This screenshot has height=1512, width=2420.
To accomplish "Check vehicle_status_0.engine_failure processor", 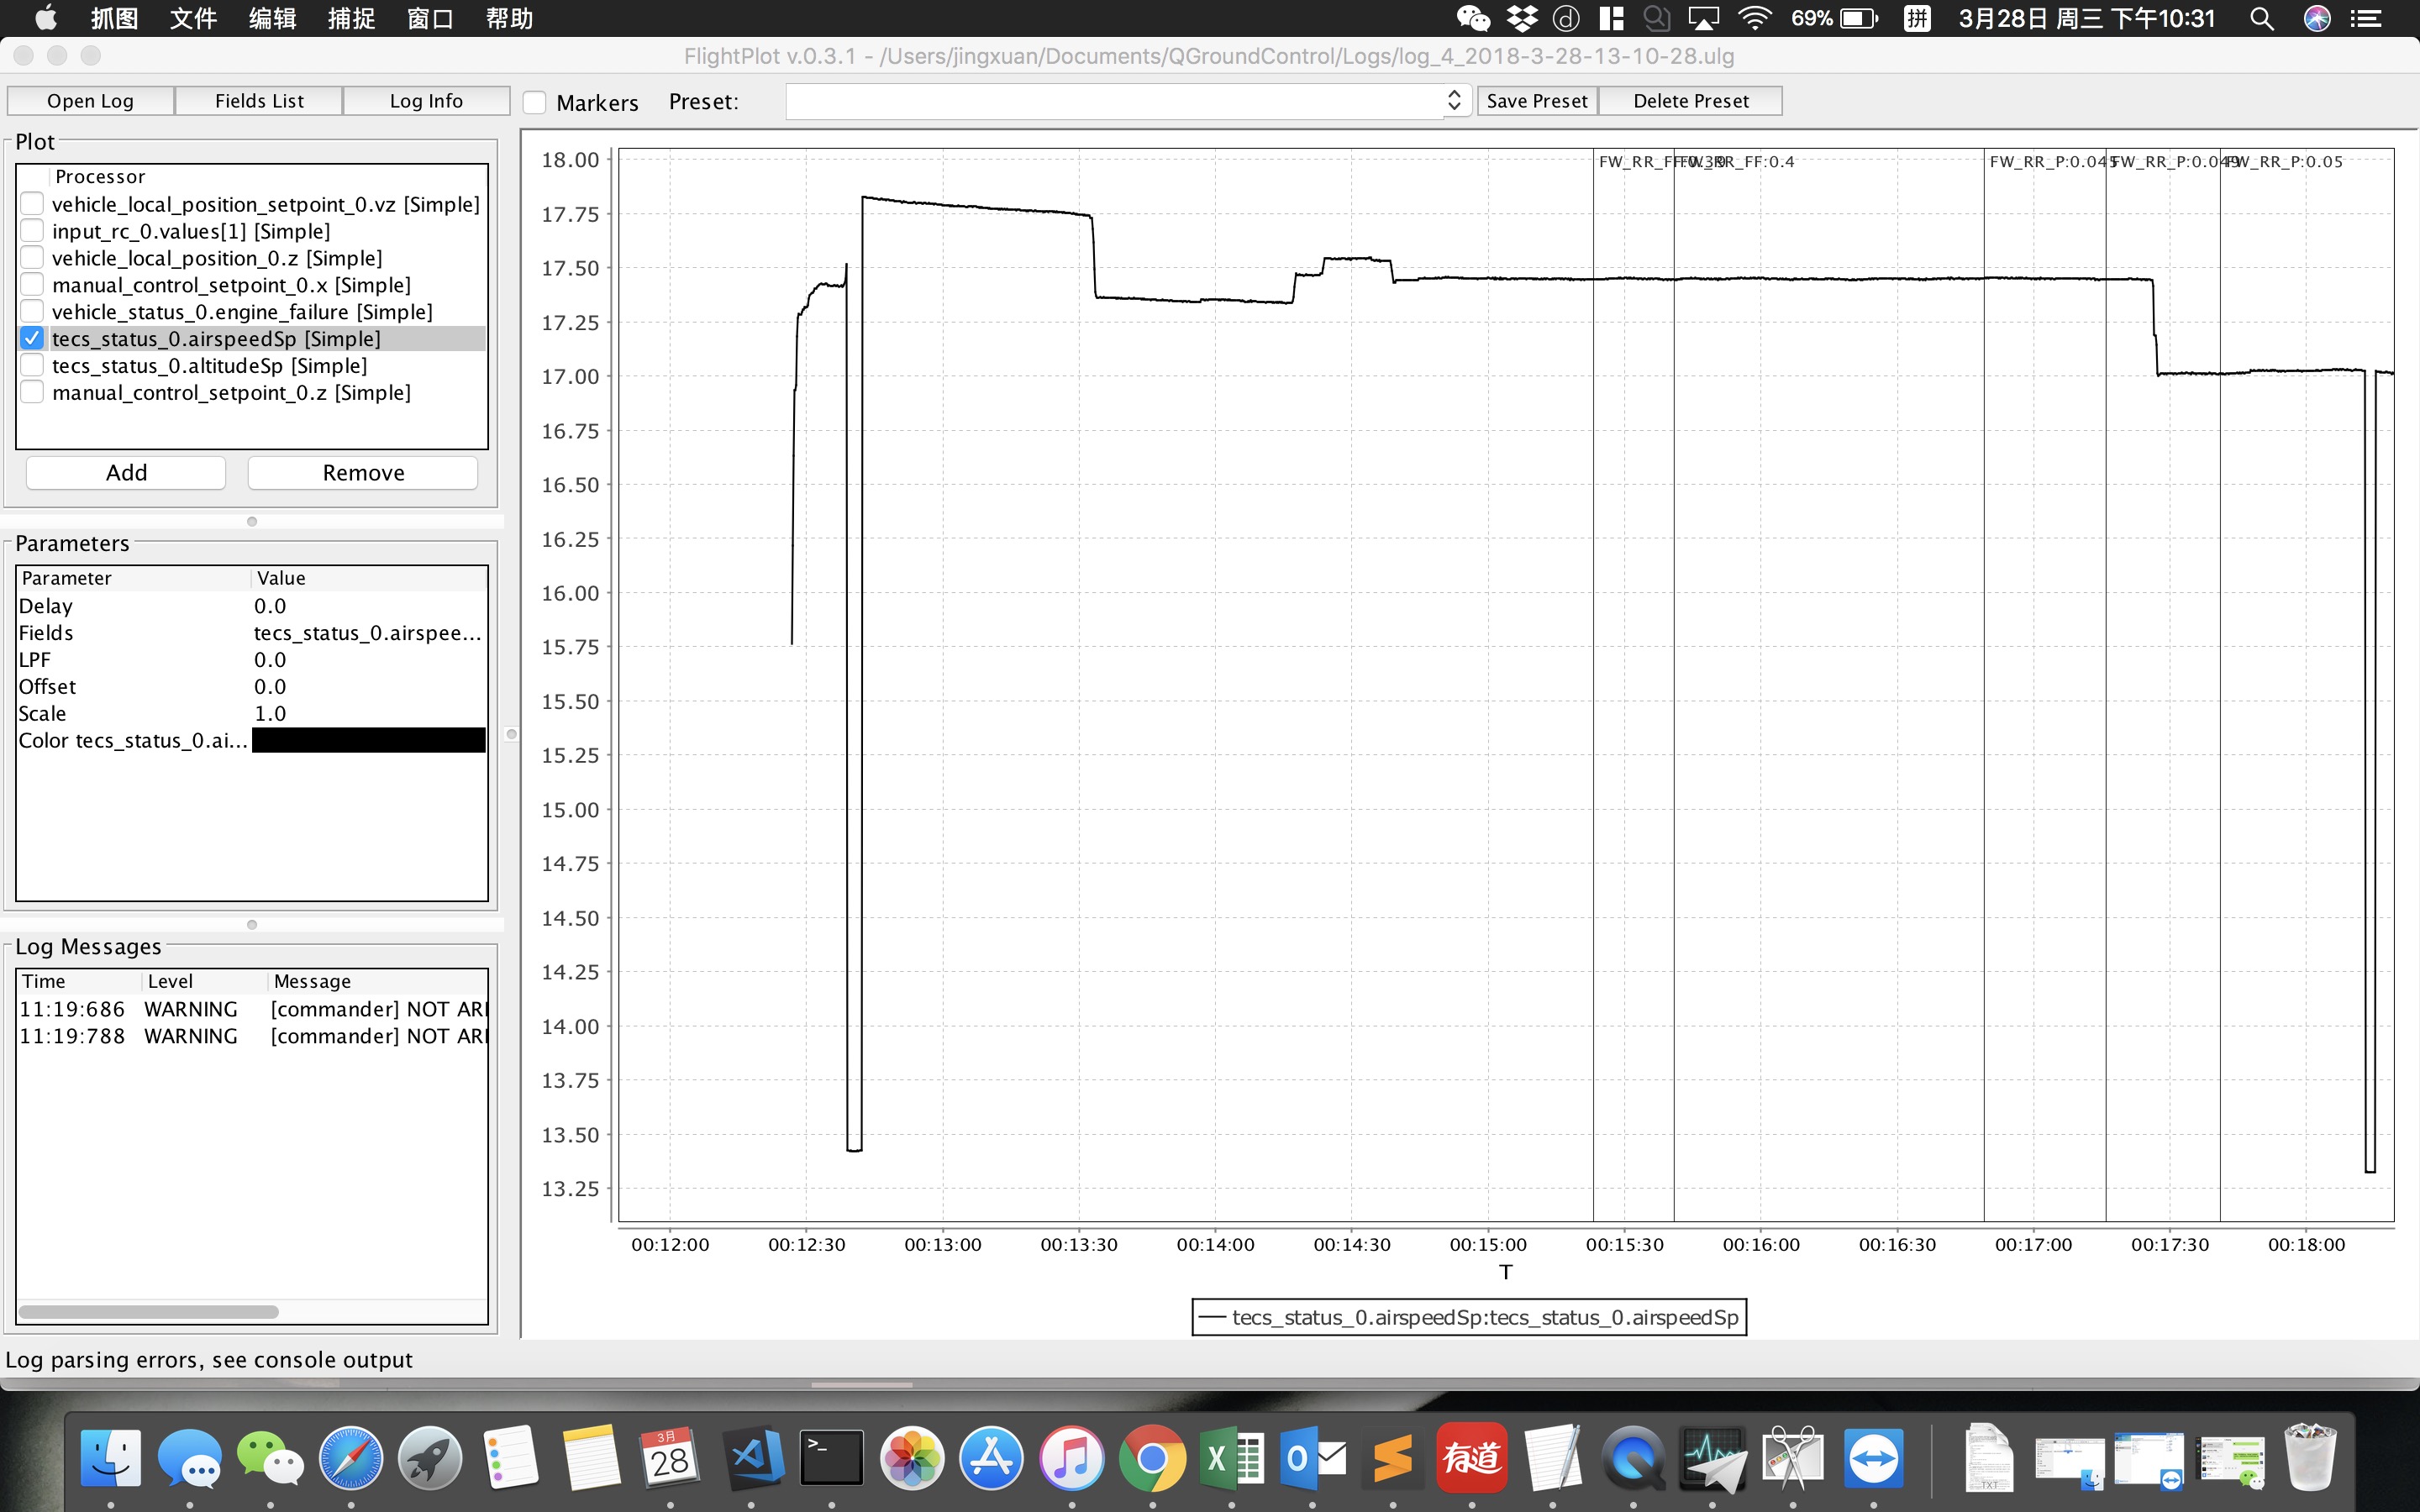I will point(32,311).
